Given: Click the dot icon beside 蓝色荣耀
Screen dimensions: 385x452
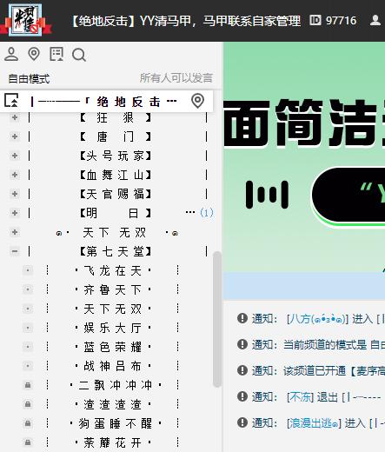Looking at the screenshot, I should click(28, 347).
